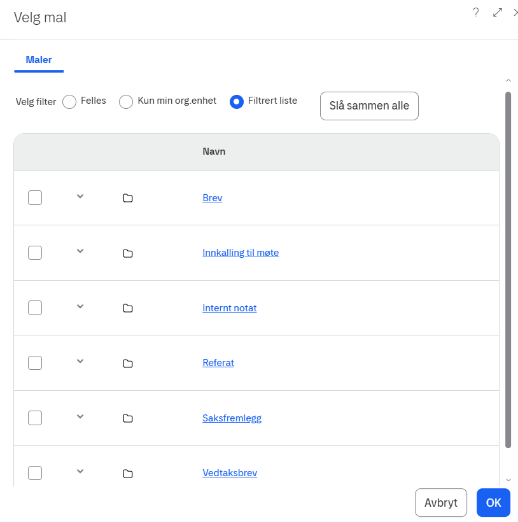Click the folder icon beside Saksfremlegg
The width and height of the screenshot is (518, 522).
(x=128, y=418)
